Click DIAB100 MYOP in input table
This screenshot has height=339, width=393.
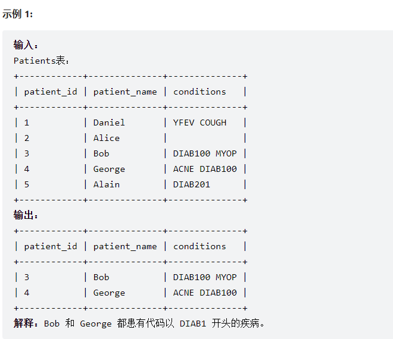(x=205, y=153)
